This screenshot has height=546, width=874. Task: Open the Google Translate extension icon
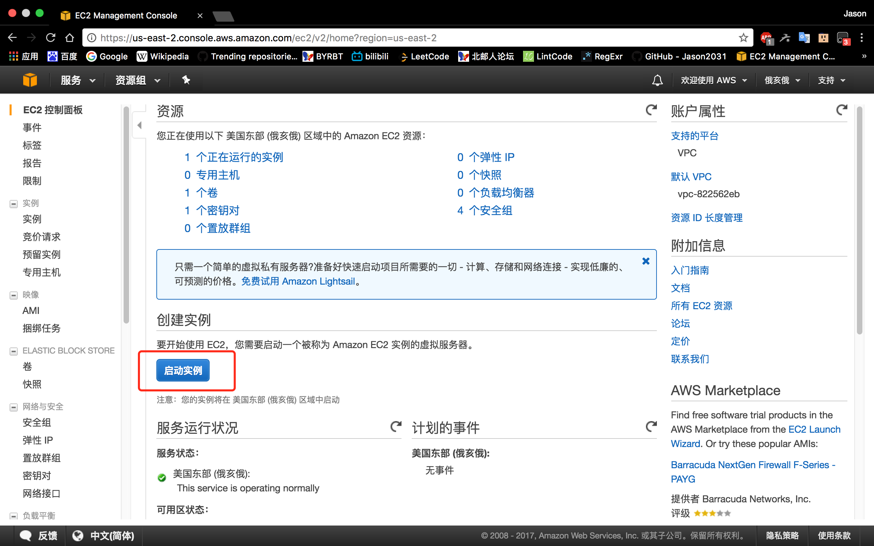click(804, 38)
